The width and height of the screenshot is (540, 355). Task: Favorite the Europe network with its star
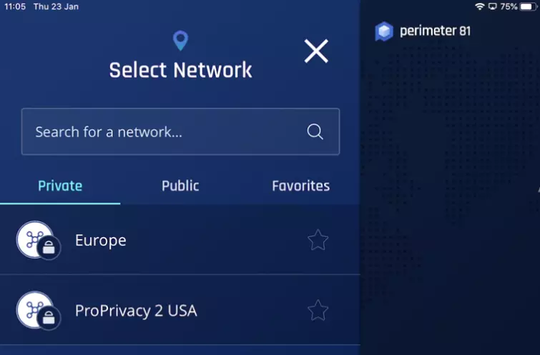[x=318, y=240]
